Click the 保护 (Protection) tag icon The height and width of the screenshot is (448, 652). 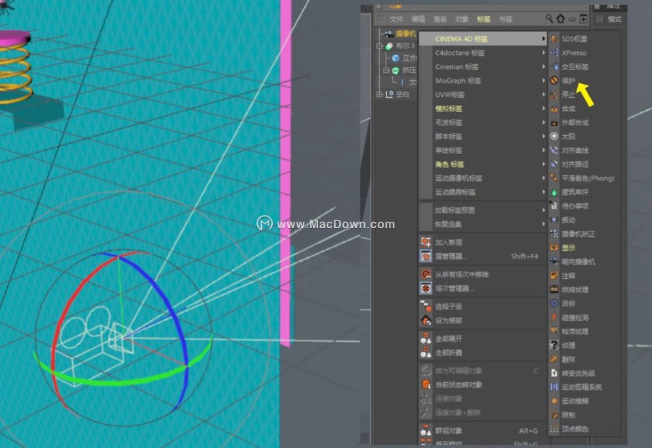[554, 80]
